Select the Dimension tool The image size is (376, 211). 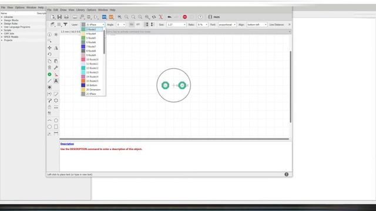(x=56, y=133)
